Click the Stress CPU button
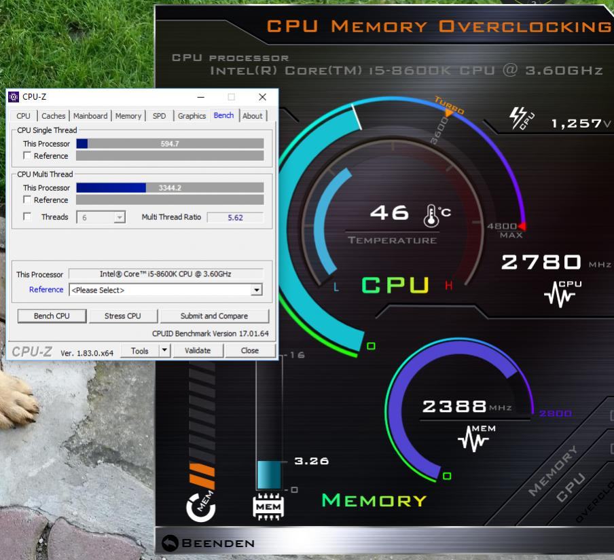Screen dimensions: 614x560 122,316
